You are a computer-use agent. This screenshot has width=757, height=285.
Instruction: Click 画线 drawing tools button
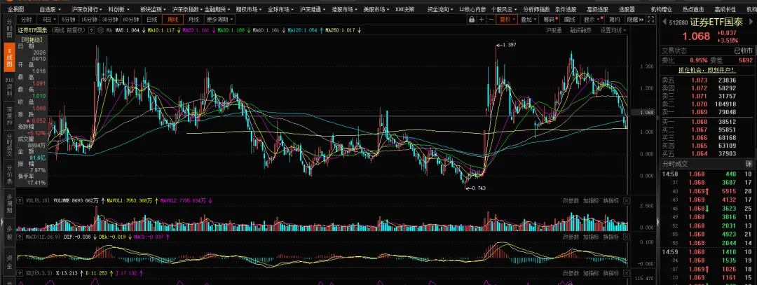pos(570,20)
